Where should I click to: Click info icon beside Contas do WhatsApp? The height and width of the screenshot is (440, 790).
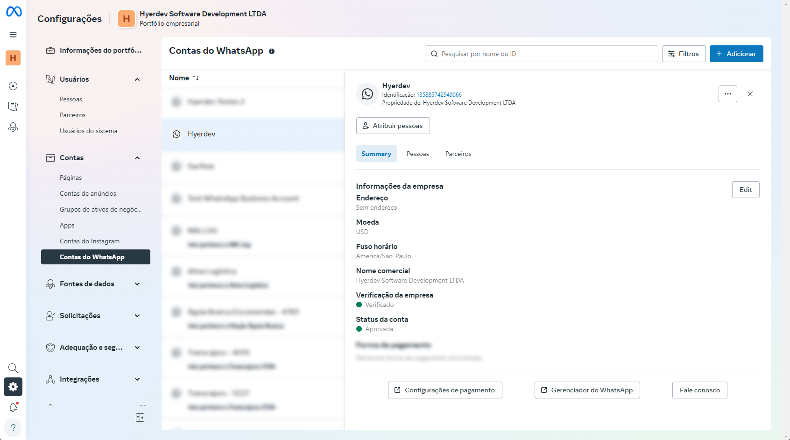[x=272, y=51]
